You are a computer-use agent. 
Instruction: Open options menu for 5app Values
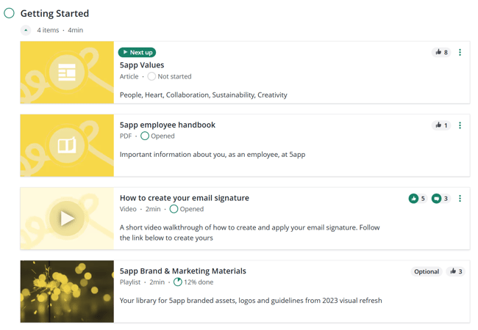click(460, 52)
